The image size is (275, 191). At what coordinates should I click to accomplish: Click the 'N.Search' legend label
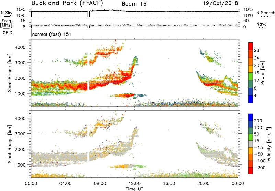[x=265, y=13]
